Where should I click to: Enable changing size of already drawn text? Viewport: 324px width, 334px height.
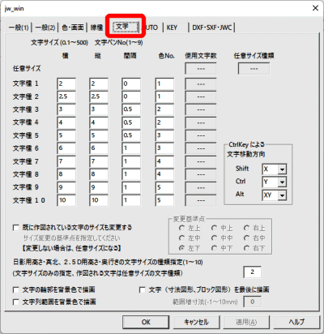click(x=16, y=228)
